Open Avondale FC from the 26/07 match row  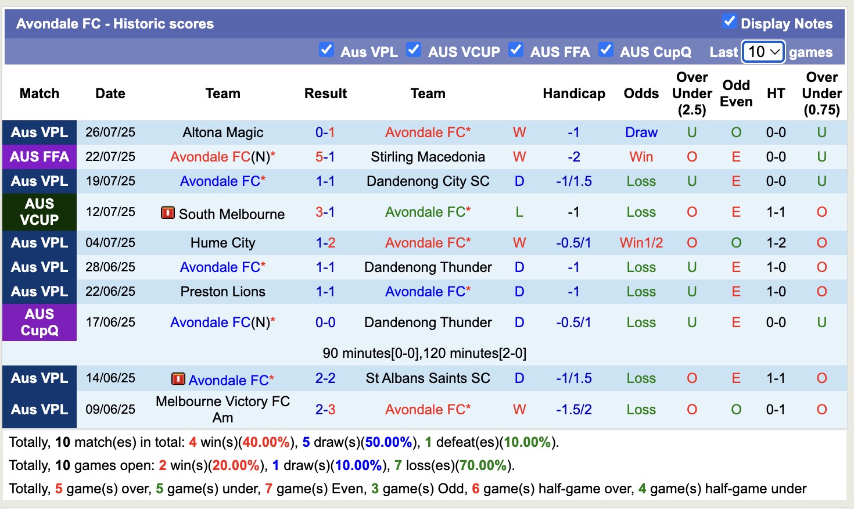[428, 132]
